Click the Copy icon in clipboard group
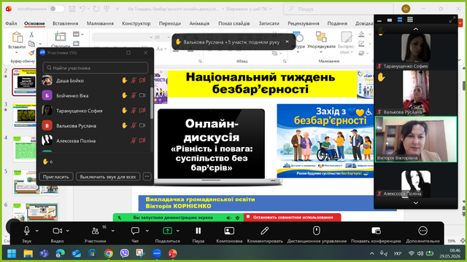 click(31, 44)
